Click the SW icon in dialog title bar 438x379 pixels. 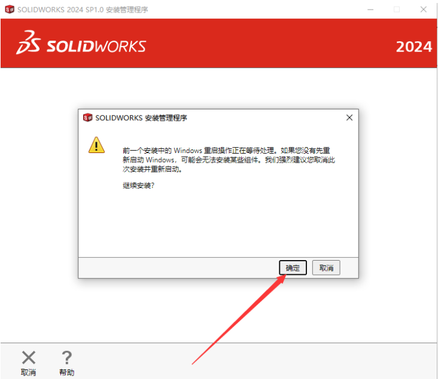[x=88, y=118]
